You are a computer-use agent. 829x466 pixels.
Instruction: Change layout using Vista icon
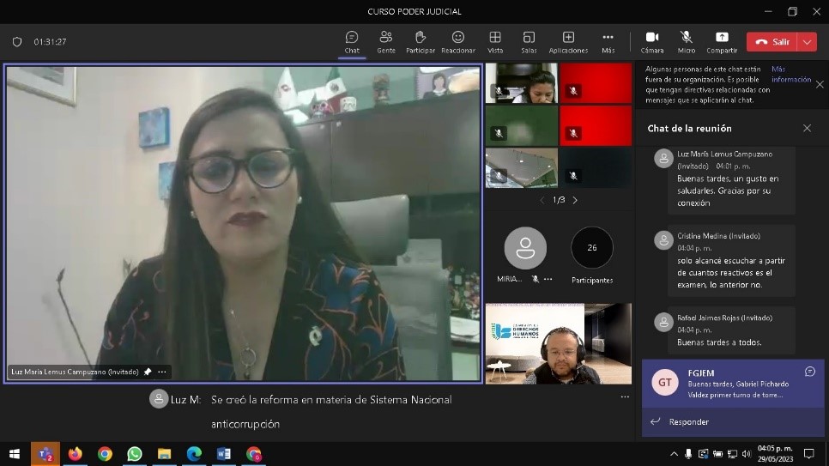[495, 38]
